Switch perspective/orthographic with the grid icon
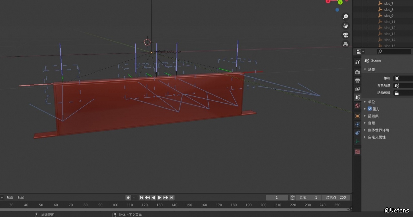 345,44
